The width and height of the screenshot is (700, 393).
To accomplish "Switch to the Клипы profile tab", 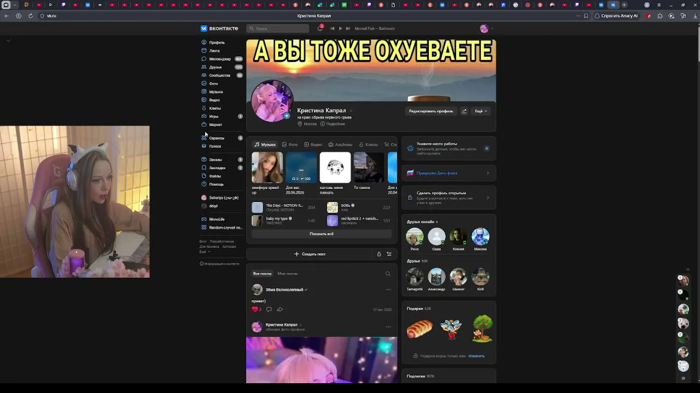I will pos(369,145).
